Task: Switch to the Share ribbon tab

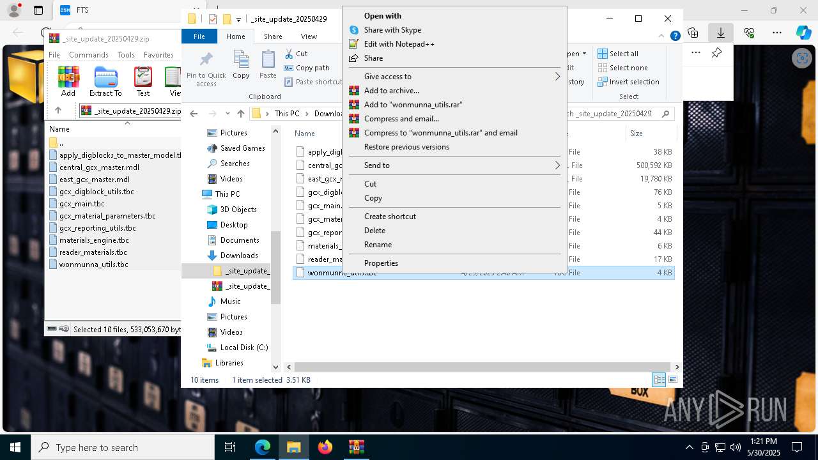Action: [x=273, y=36]
